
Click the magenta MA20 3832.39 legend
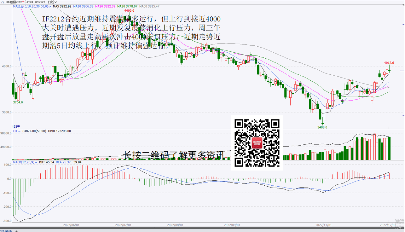pos(105,6)
